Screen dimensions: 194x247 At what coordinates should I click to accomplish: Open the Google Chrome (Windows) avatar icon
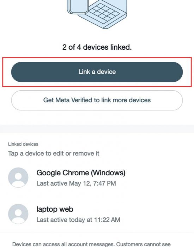pyautogui.click(x=18, y=177)
